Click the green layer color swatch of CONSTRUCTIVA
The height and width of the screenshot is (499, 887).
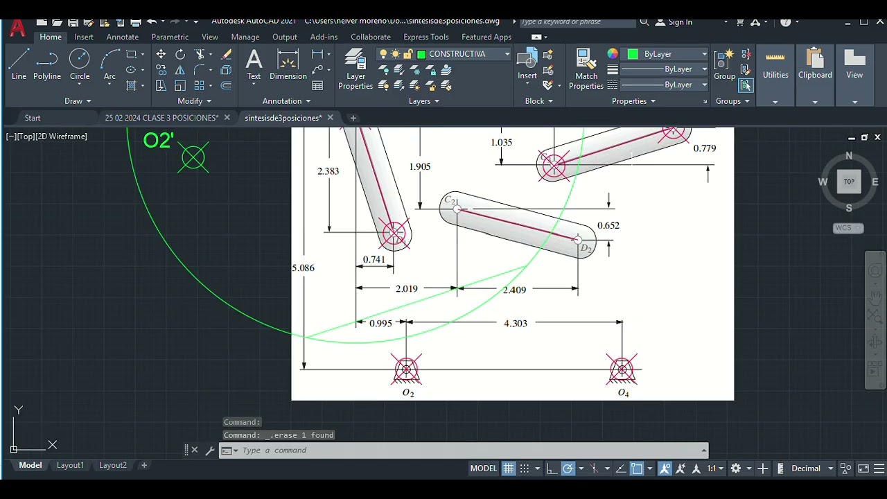point(421,54)
